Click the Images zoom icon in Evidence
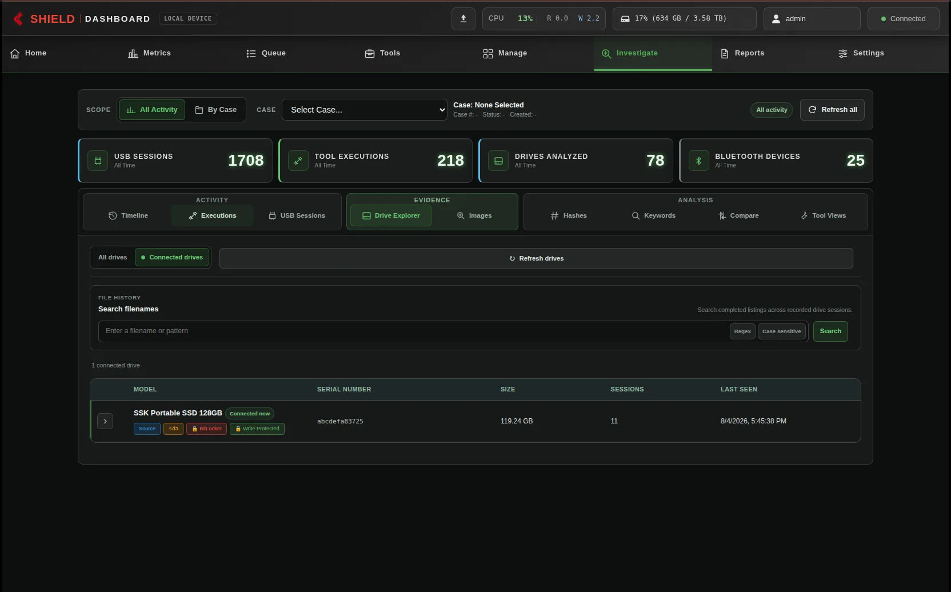The width and height of the screenshot is (951, 592). click(x=461, y=215)
